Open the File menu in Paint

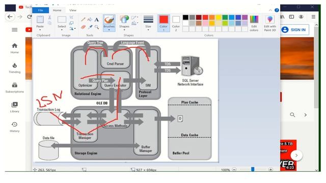tap(41, 10)
